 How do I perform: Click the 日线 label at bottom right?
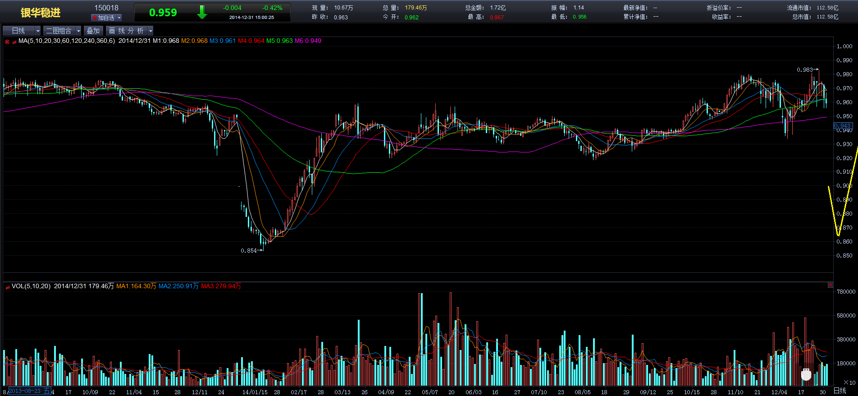click(840, 391)
